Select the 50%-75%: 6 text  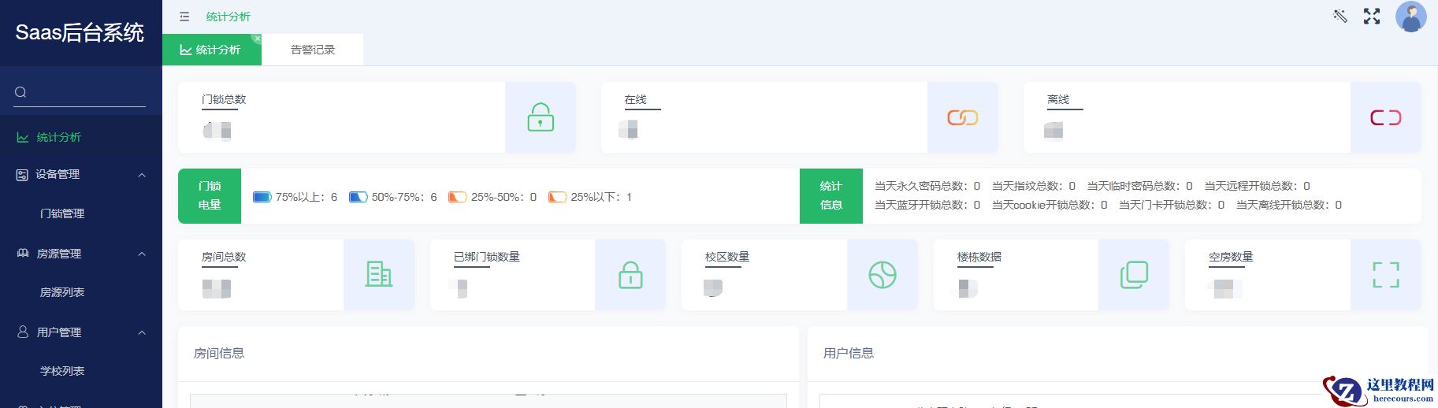coord(404,197)
